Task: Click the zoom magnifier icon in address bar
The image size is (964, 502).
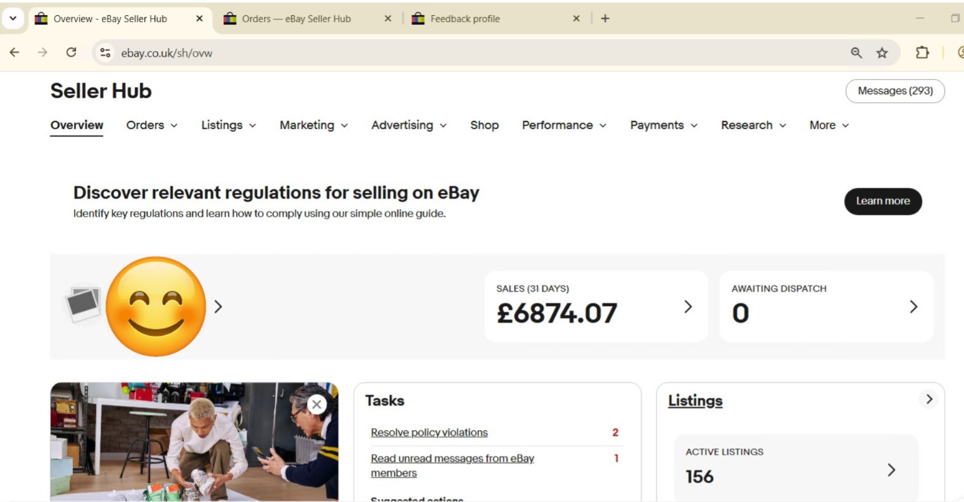Action: tap(856, 53)
